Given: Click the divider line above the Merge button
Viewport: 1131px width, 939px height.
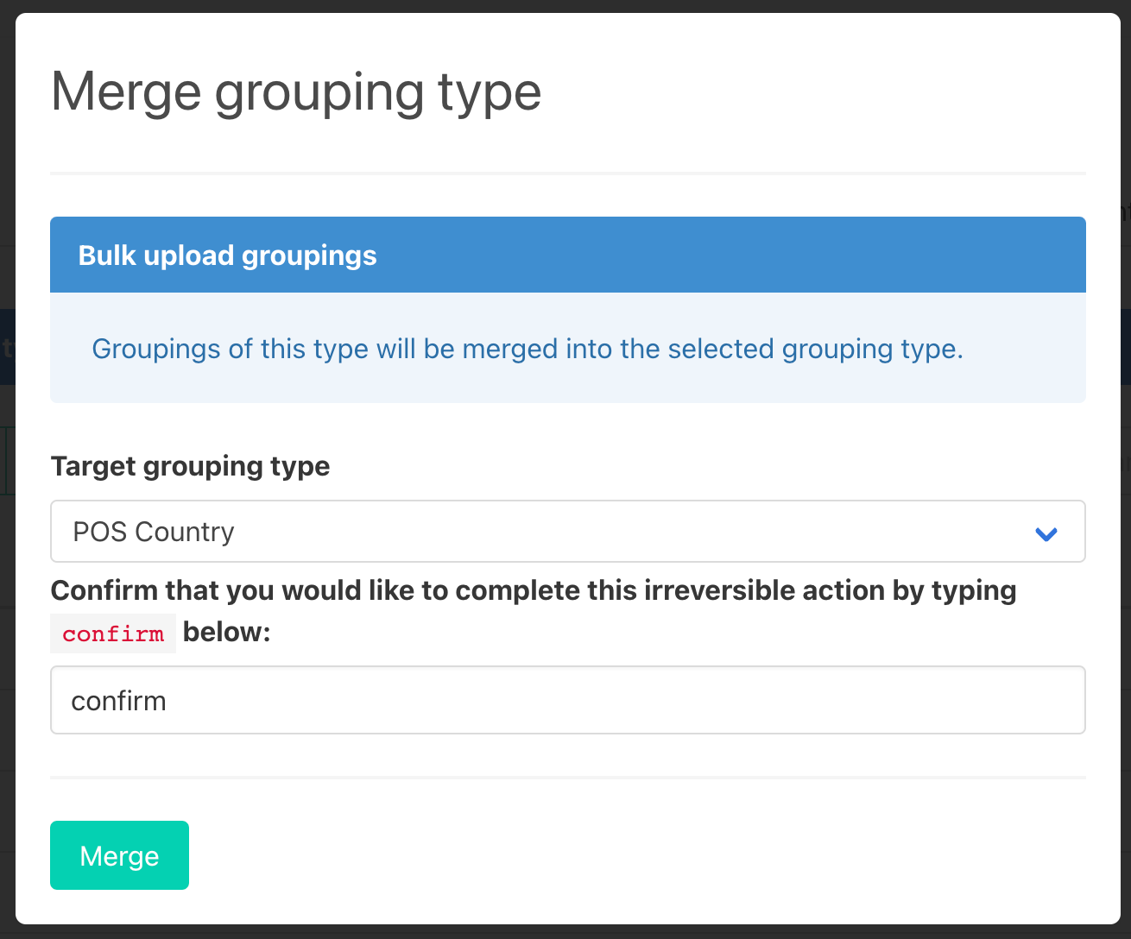Looking at the screenshot, I should 567,778.
